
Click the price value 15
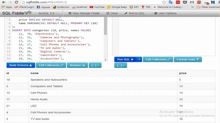point(181,99)
